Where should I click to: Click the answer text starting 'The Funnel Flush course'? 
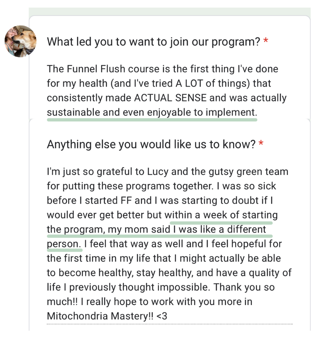pyautogui.click(x=167, y=90)
